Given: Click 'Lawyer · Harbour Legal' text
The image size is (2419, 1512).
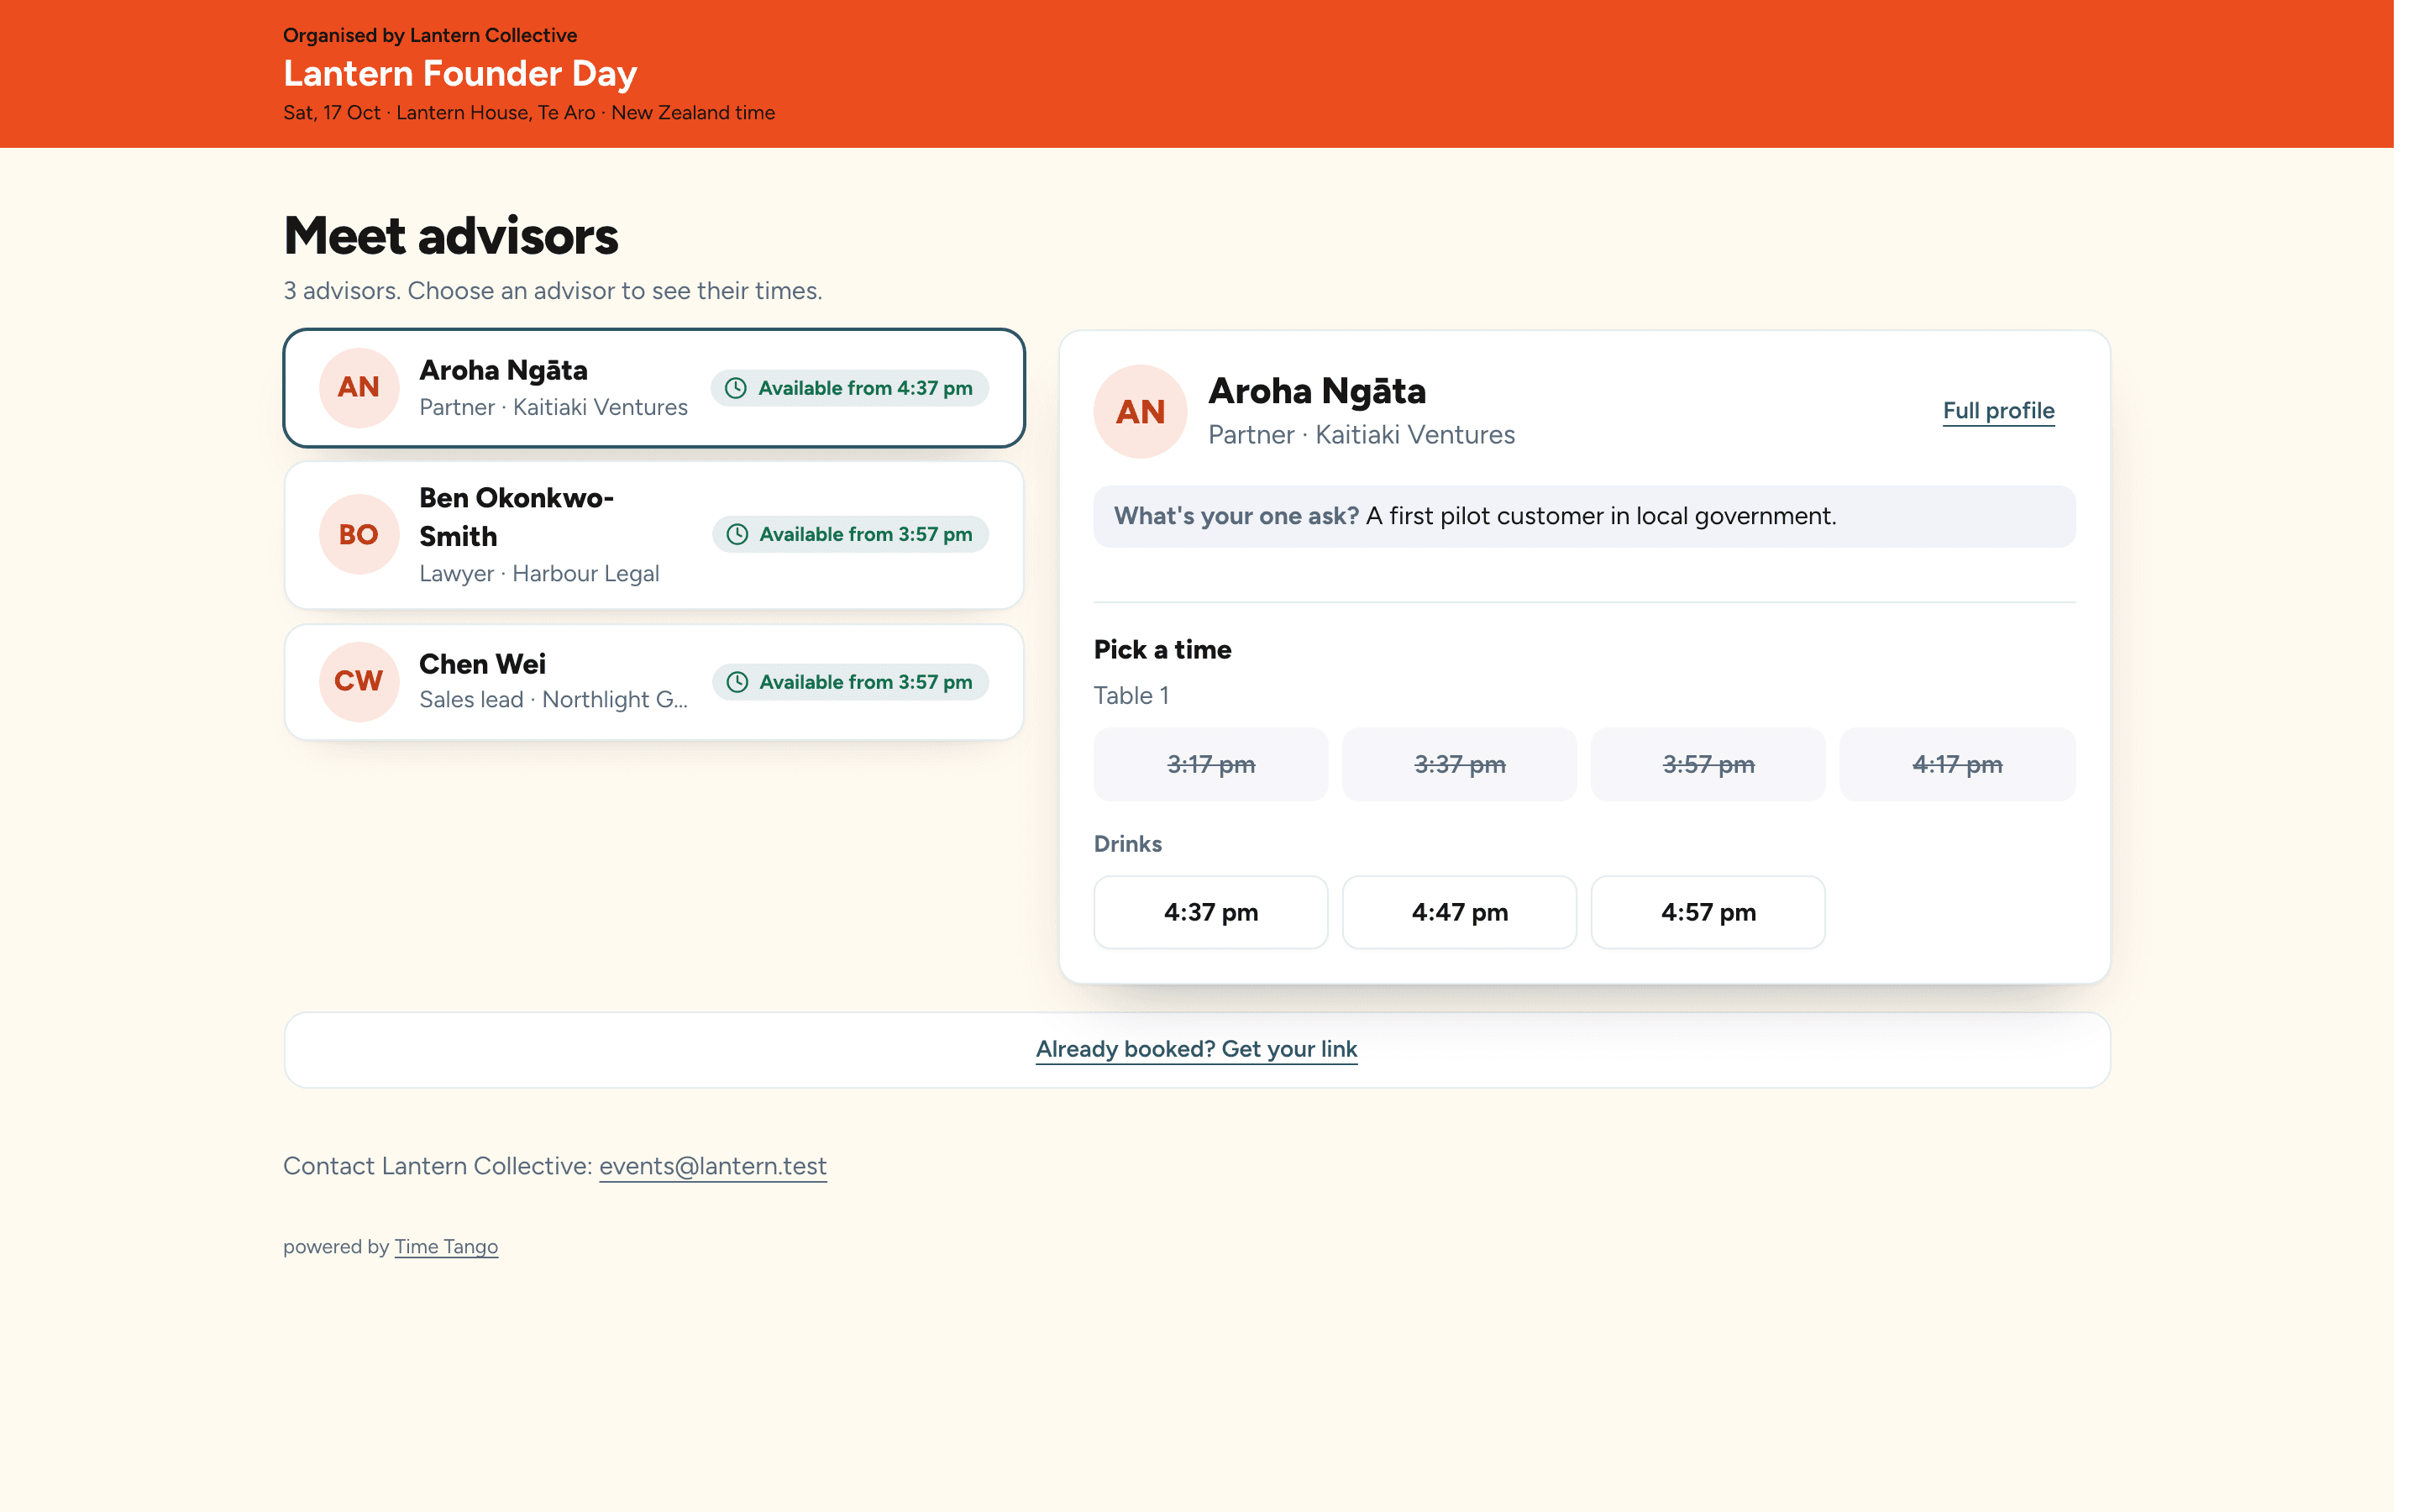Looking at the screenshot, I should click(538, 574).
